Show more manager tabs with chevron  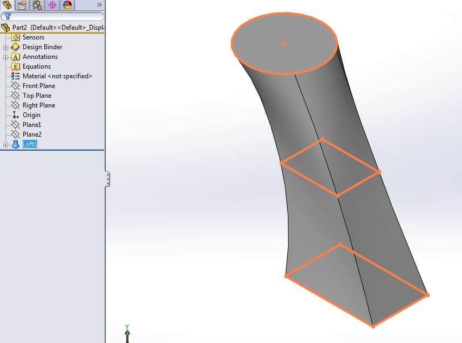coord(99,5)
